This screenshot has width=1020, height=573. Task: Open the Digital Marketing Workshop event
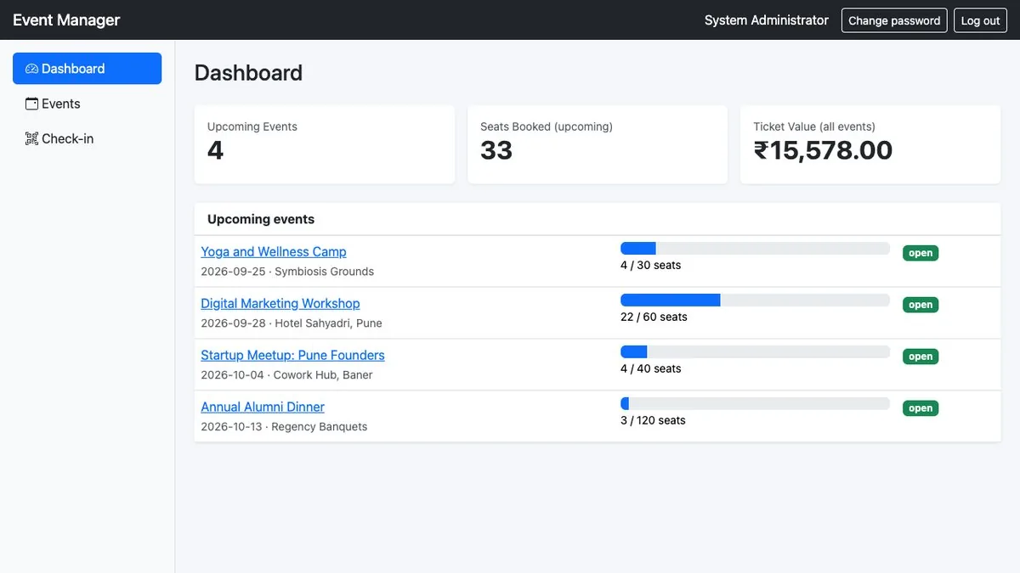tap(280, 303)
